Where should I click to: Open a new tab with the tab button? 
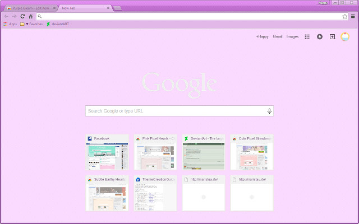tap(118, 8)
